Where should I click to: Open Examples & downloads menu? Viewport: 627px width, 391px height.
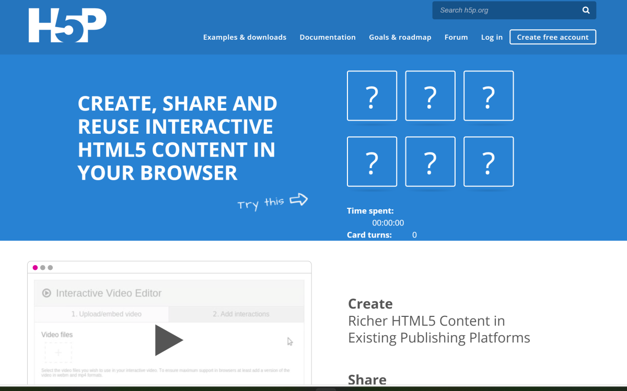[x=245, y=37]
